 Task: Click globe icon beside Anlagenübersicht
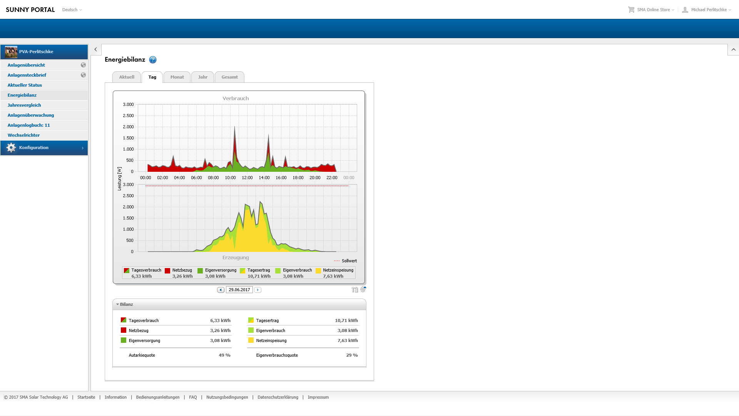[83, 65]
